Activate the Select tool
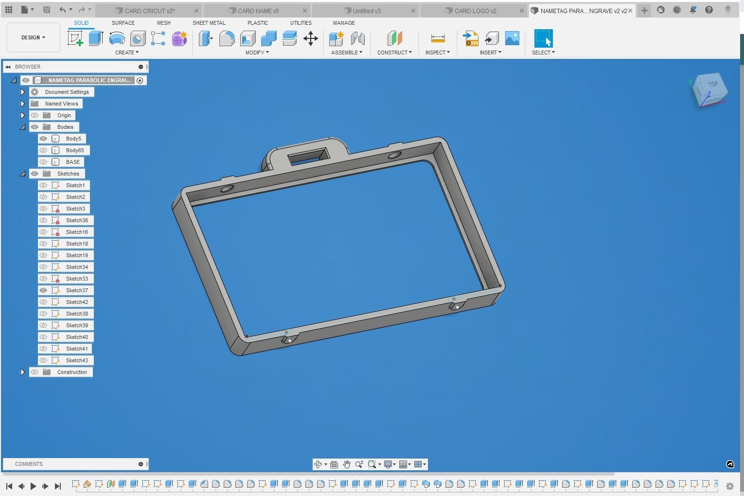The width and height of the screenshot is (744, 496). click(x=543, y=38)
